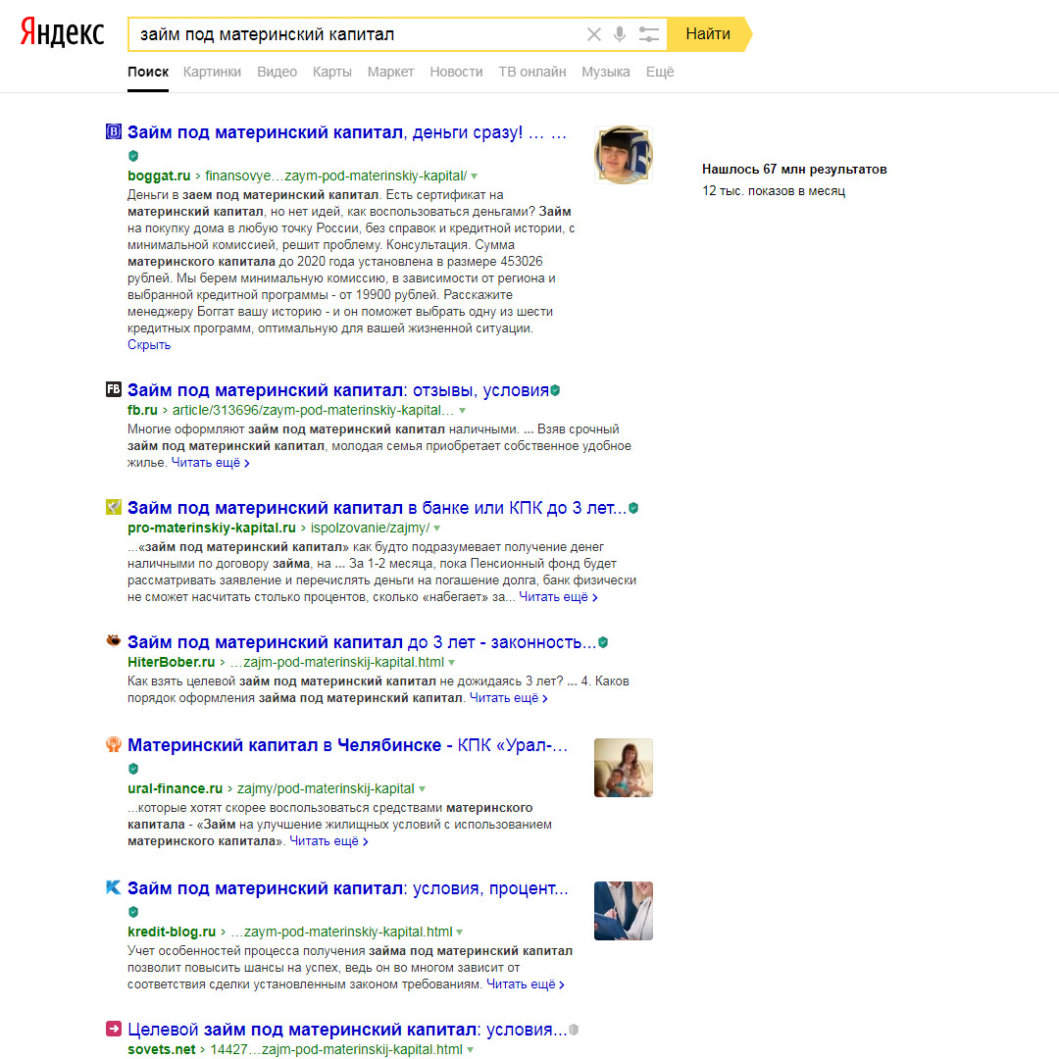The width and height of the screenshot is (1059, 1059).
Task: Click shield badge after 'законность' title
Action: point(603,642)
